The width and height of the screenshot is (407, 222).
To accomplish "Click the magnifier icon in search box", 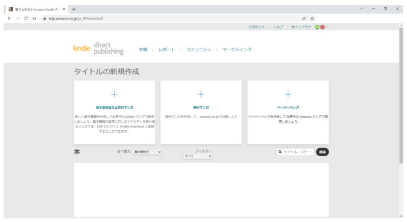I will 280,152.
